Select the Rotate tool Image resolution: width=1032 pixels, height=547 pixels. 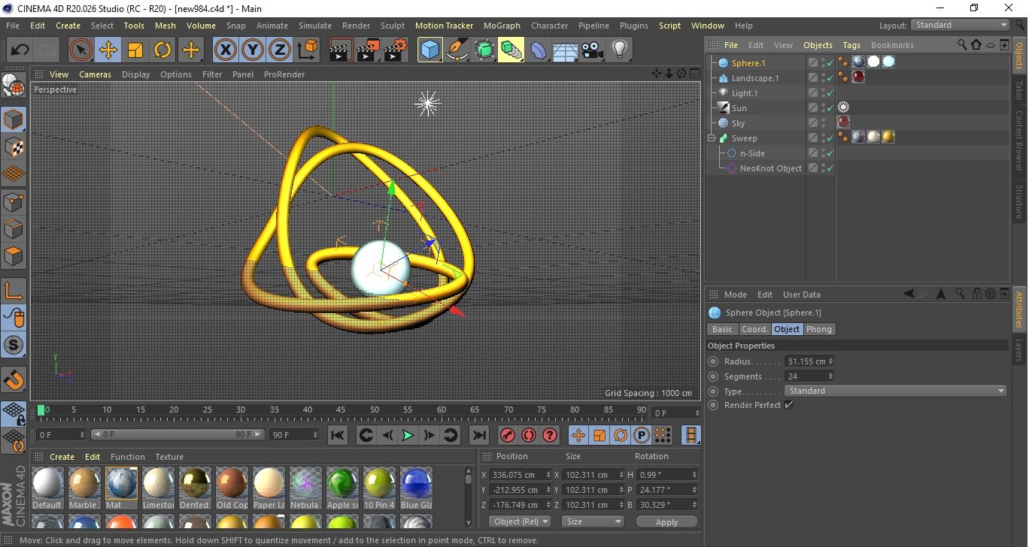point(162,50)
